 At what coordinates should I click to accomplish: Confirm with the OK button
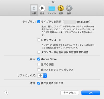pyautogui.click(x=90, y=93)
